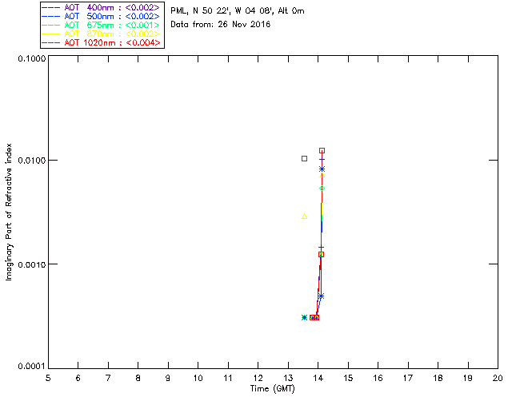Click the isolated yellow triangle marker near 13.5
Screen dimensions: 512x409
pyautogui.click(x=304, y=216)
